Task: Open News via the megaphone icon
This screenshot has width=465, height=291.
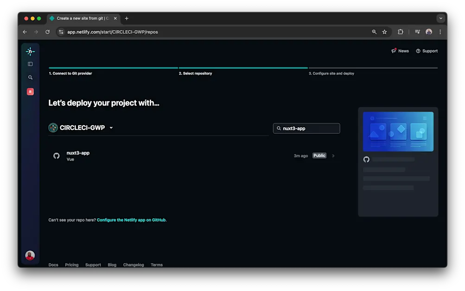Action: pyautogui.click(x=394, y=51)
